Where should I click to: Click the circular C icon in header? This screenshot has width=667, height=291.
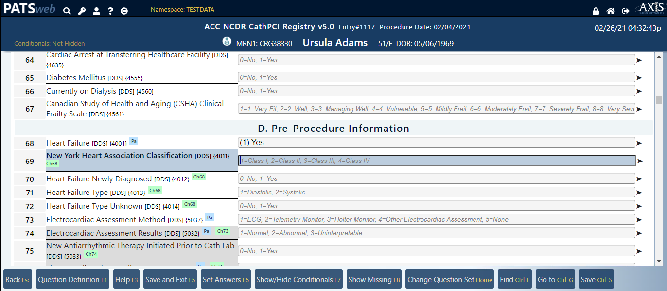(124, 11)
